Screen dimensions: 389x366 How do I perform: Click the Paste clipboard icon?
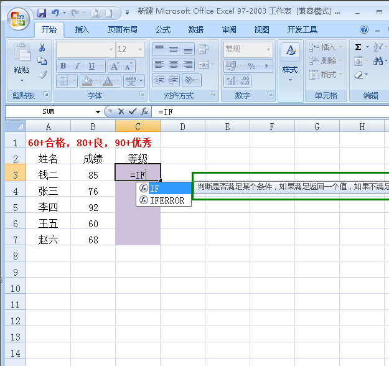coord(22,52)
